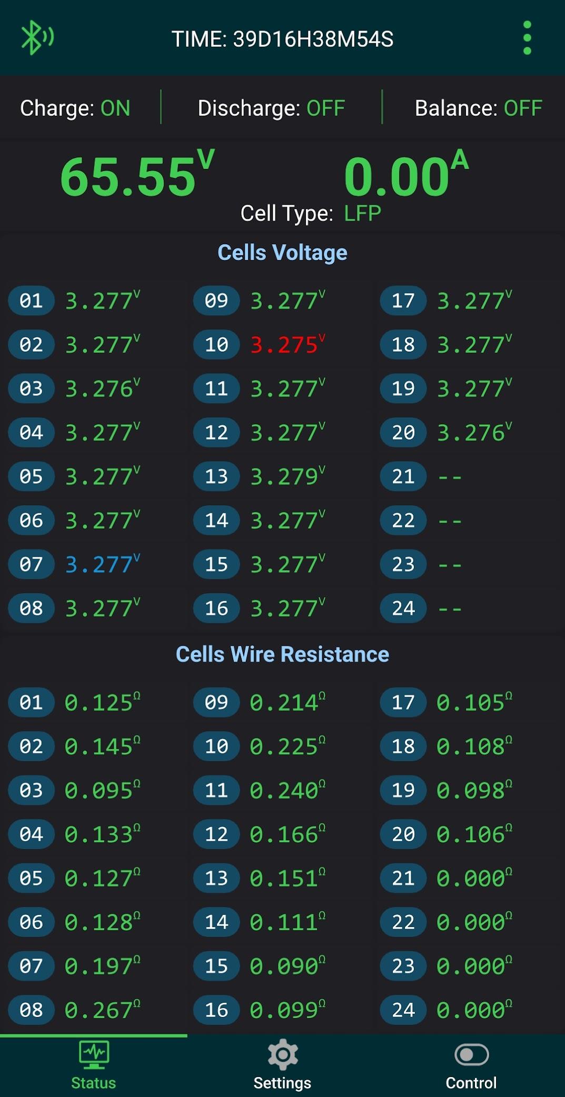Screen dimensions: 565x1097
Task: Tap wire resistance cell 08 badge
Action: [x=31, y=1010]
